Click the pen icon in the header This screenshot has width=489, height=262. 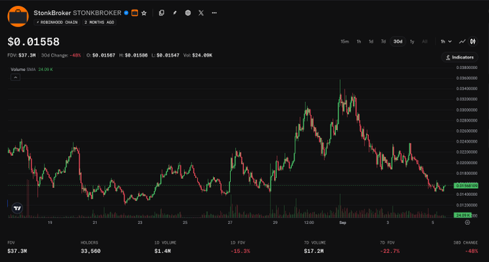coord(175,13)
